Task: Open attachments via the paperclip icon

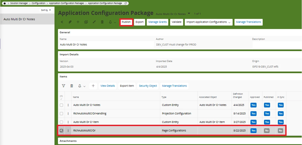Action: point(70,22)
